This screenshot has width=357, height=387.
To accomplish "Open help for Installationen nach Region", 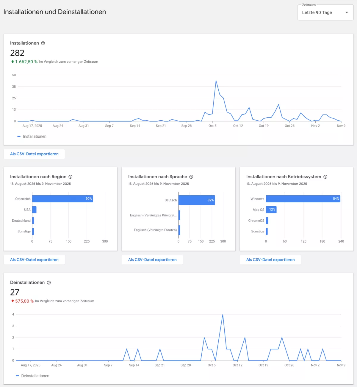I will click(x=70, y=177).
